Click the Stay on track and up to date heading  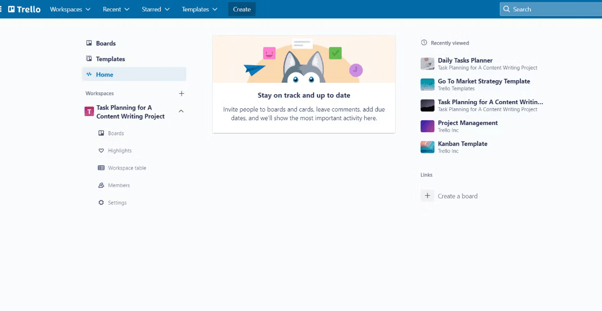click(x=304, y=95)
